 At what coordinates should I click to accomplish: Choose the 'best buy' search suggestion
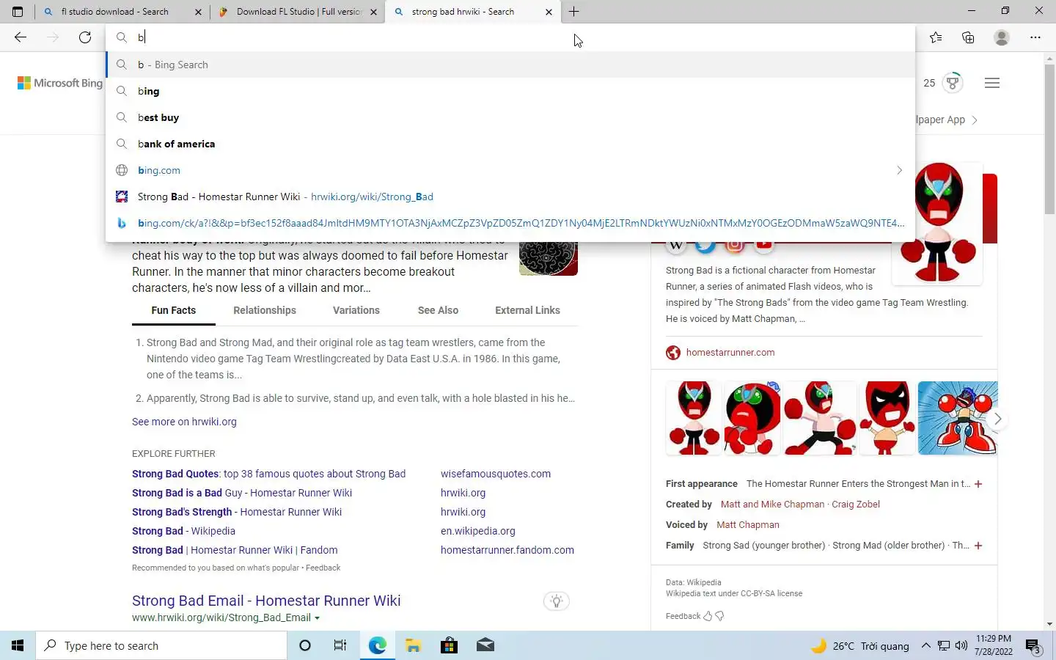click(x=510, y=117)
